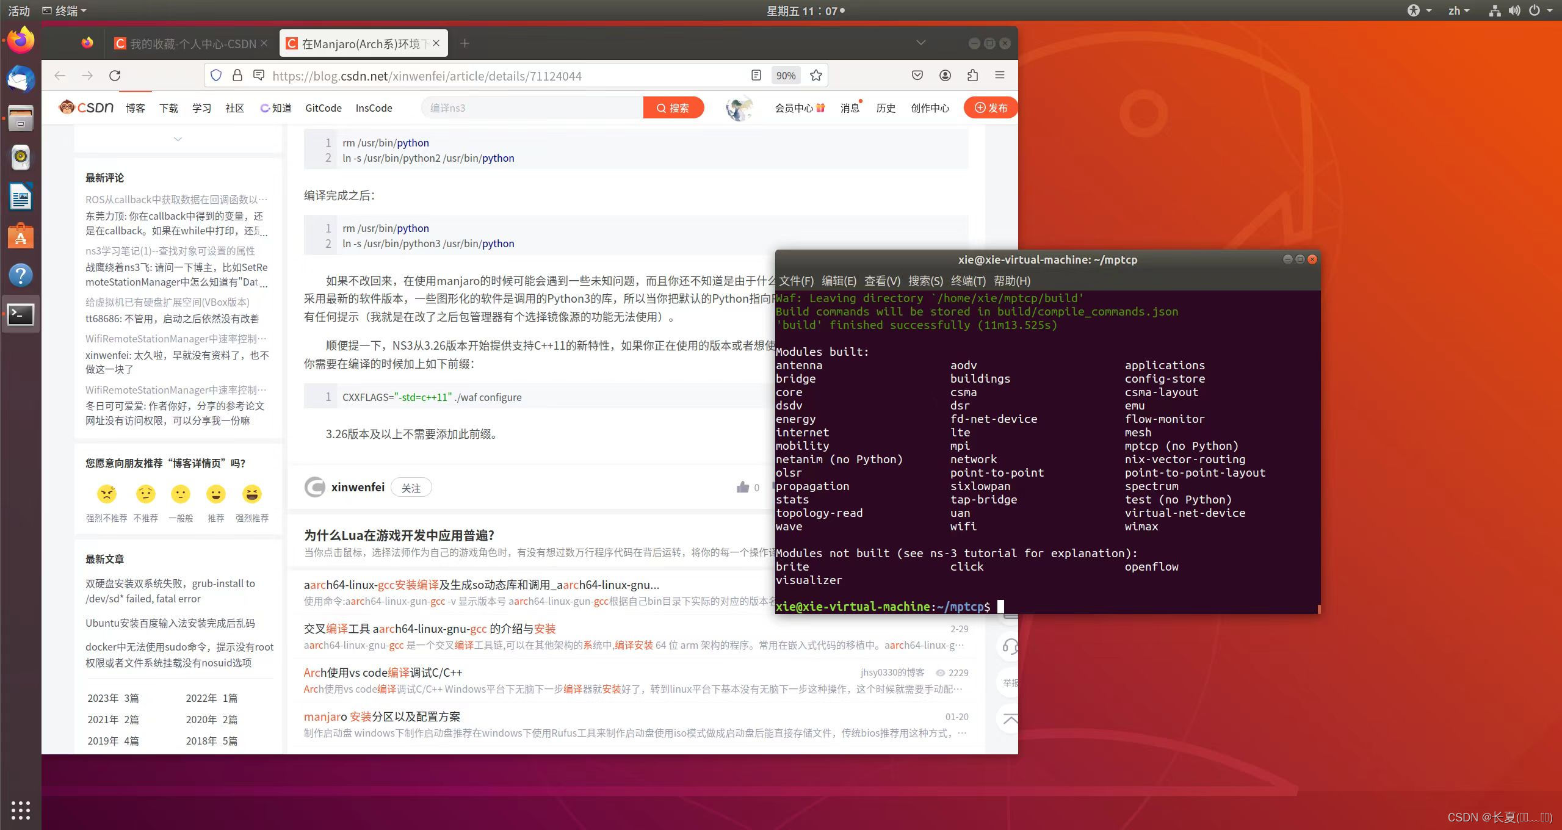Click the 关注 follow button

click(411, 487)
